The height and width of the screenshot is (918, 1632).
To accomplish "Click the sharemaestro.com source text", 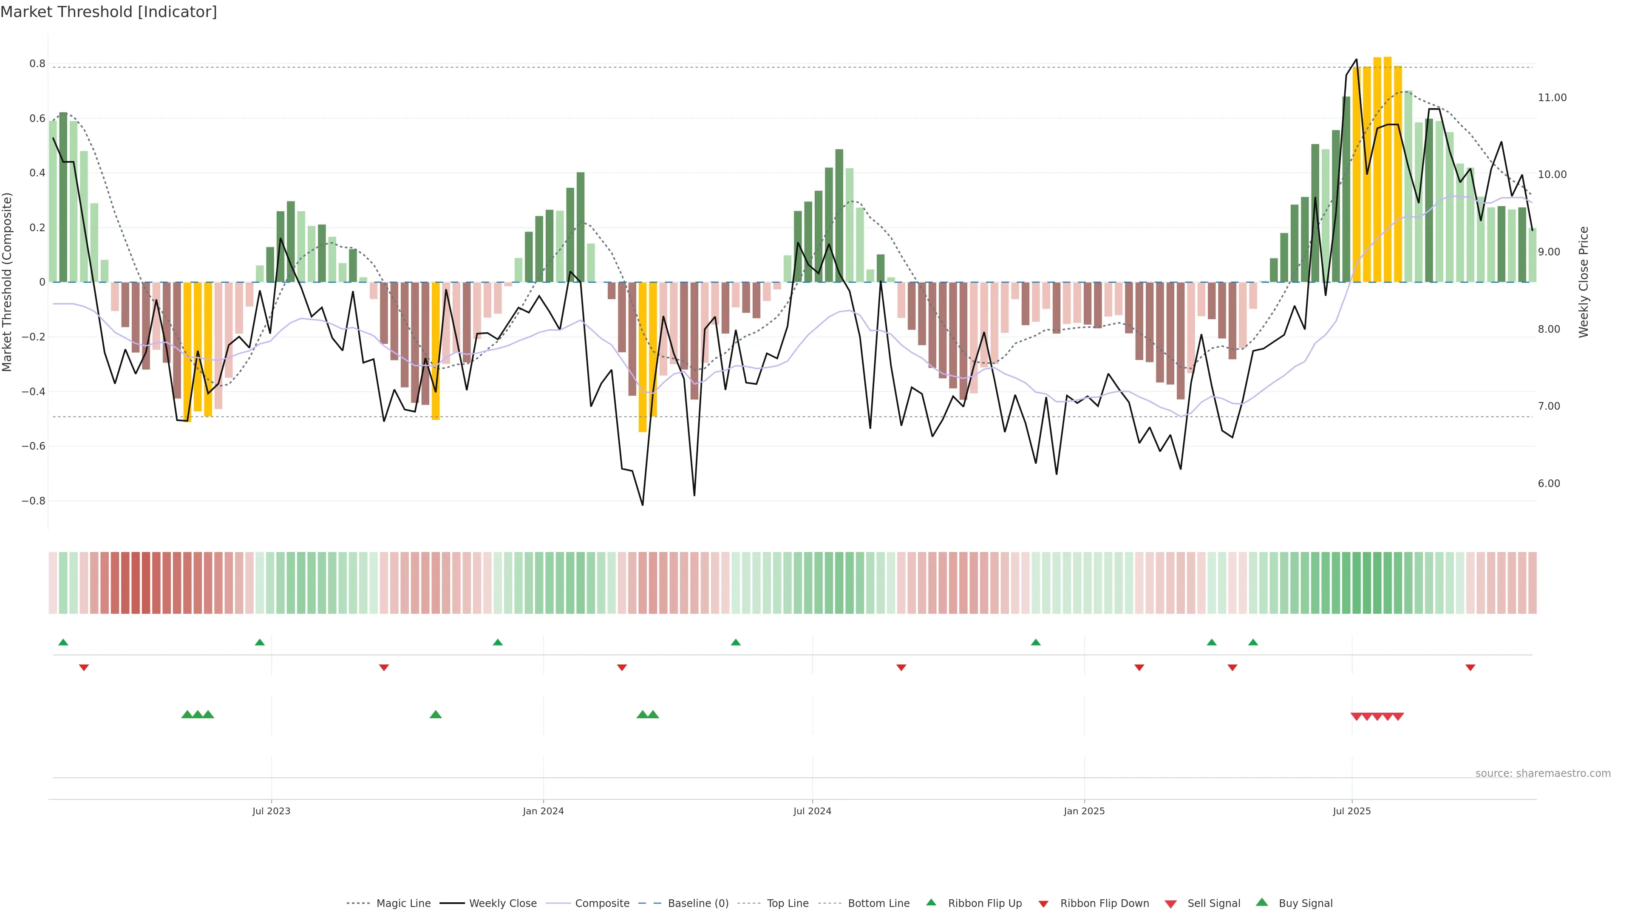I will [x=1543, y=773].
